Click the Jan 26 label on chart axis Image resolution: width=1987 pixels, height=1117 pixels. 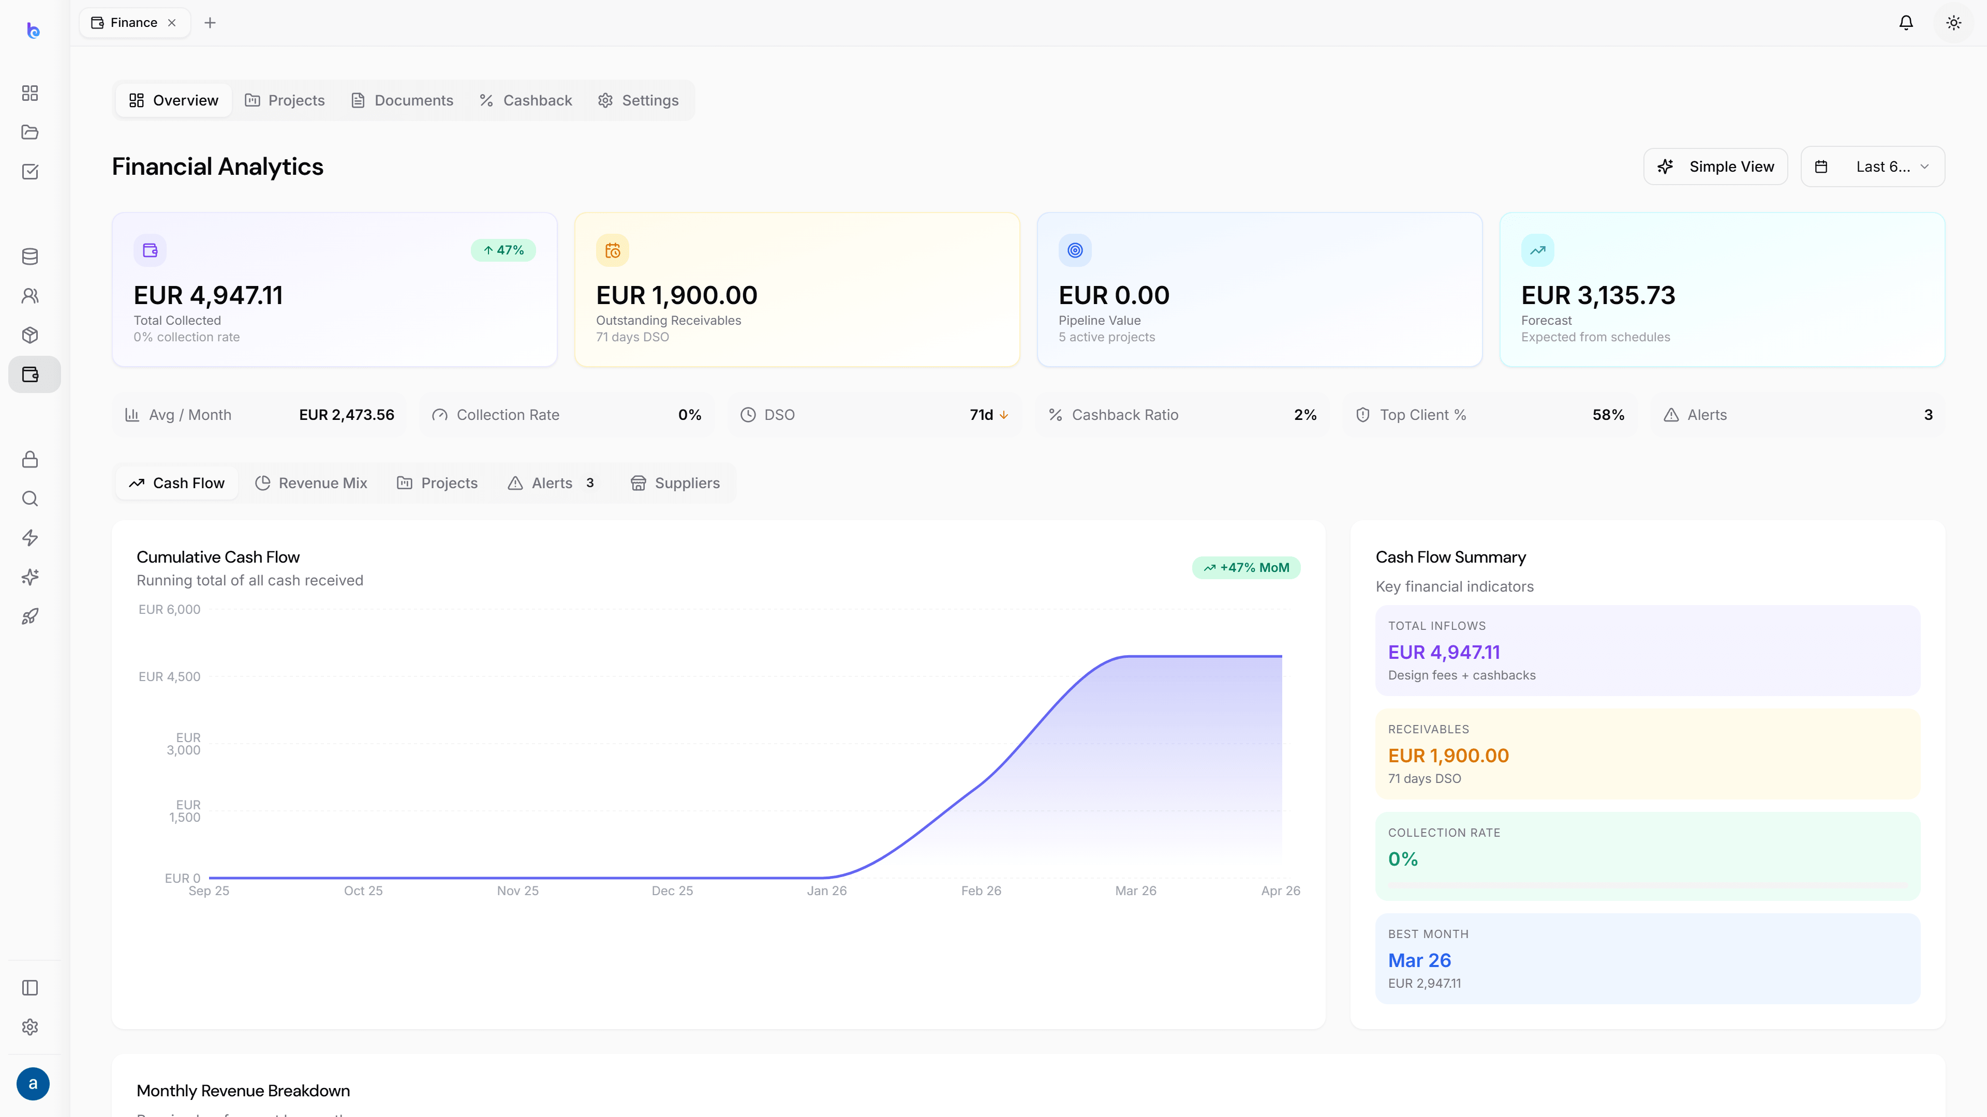[x=827, y=891]
